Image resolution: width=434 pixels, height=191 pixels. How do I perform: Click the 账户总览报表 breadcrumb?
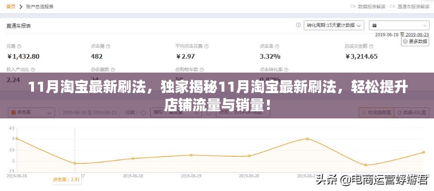pos(40,6)
